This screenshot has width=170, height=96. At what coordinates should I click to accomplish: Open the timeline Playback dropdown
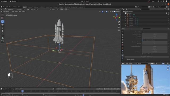(x=7, y=89)
